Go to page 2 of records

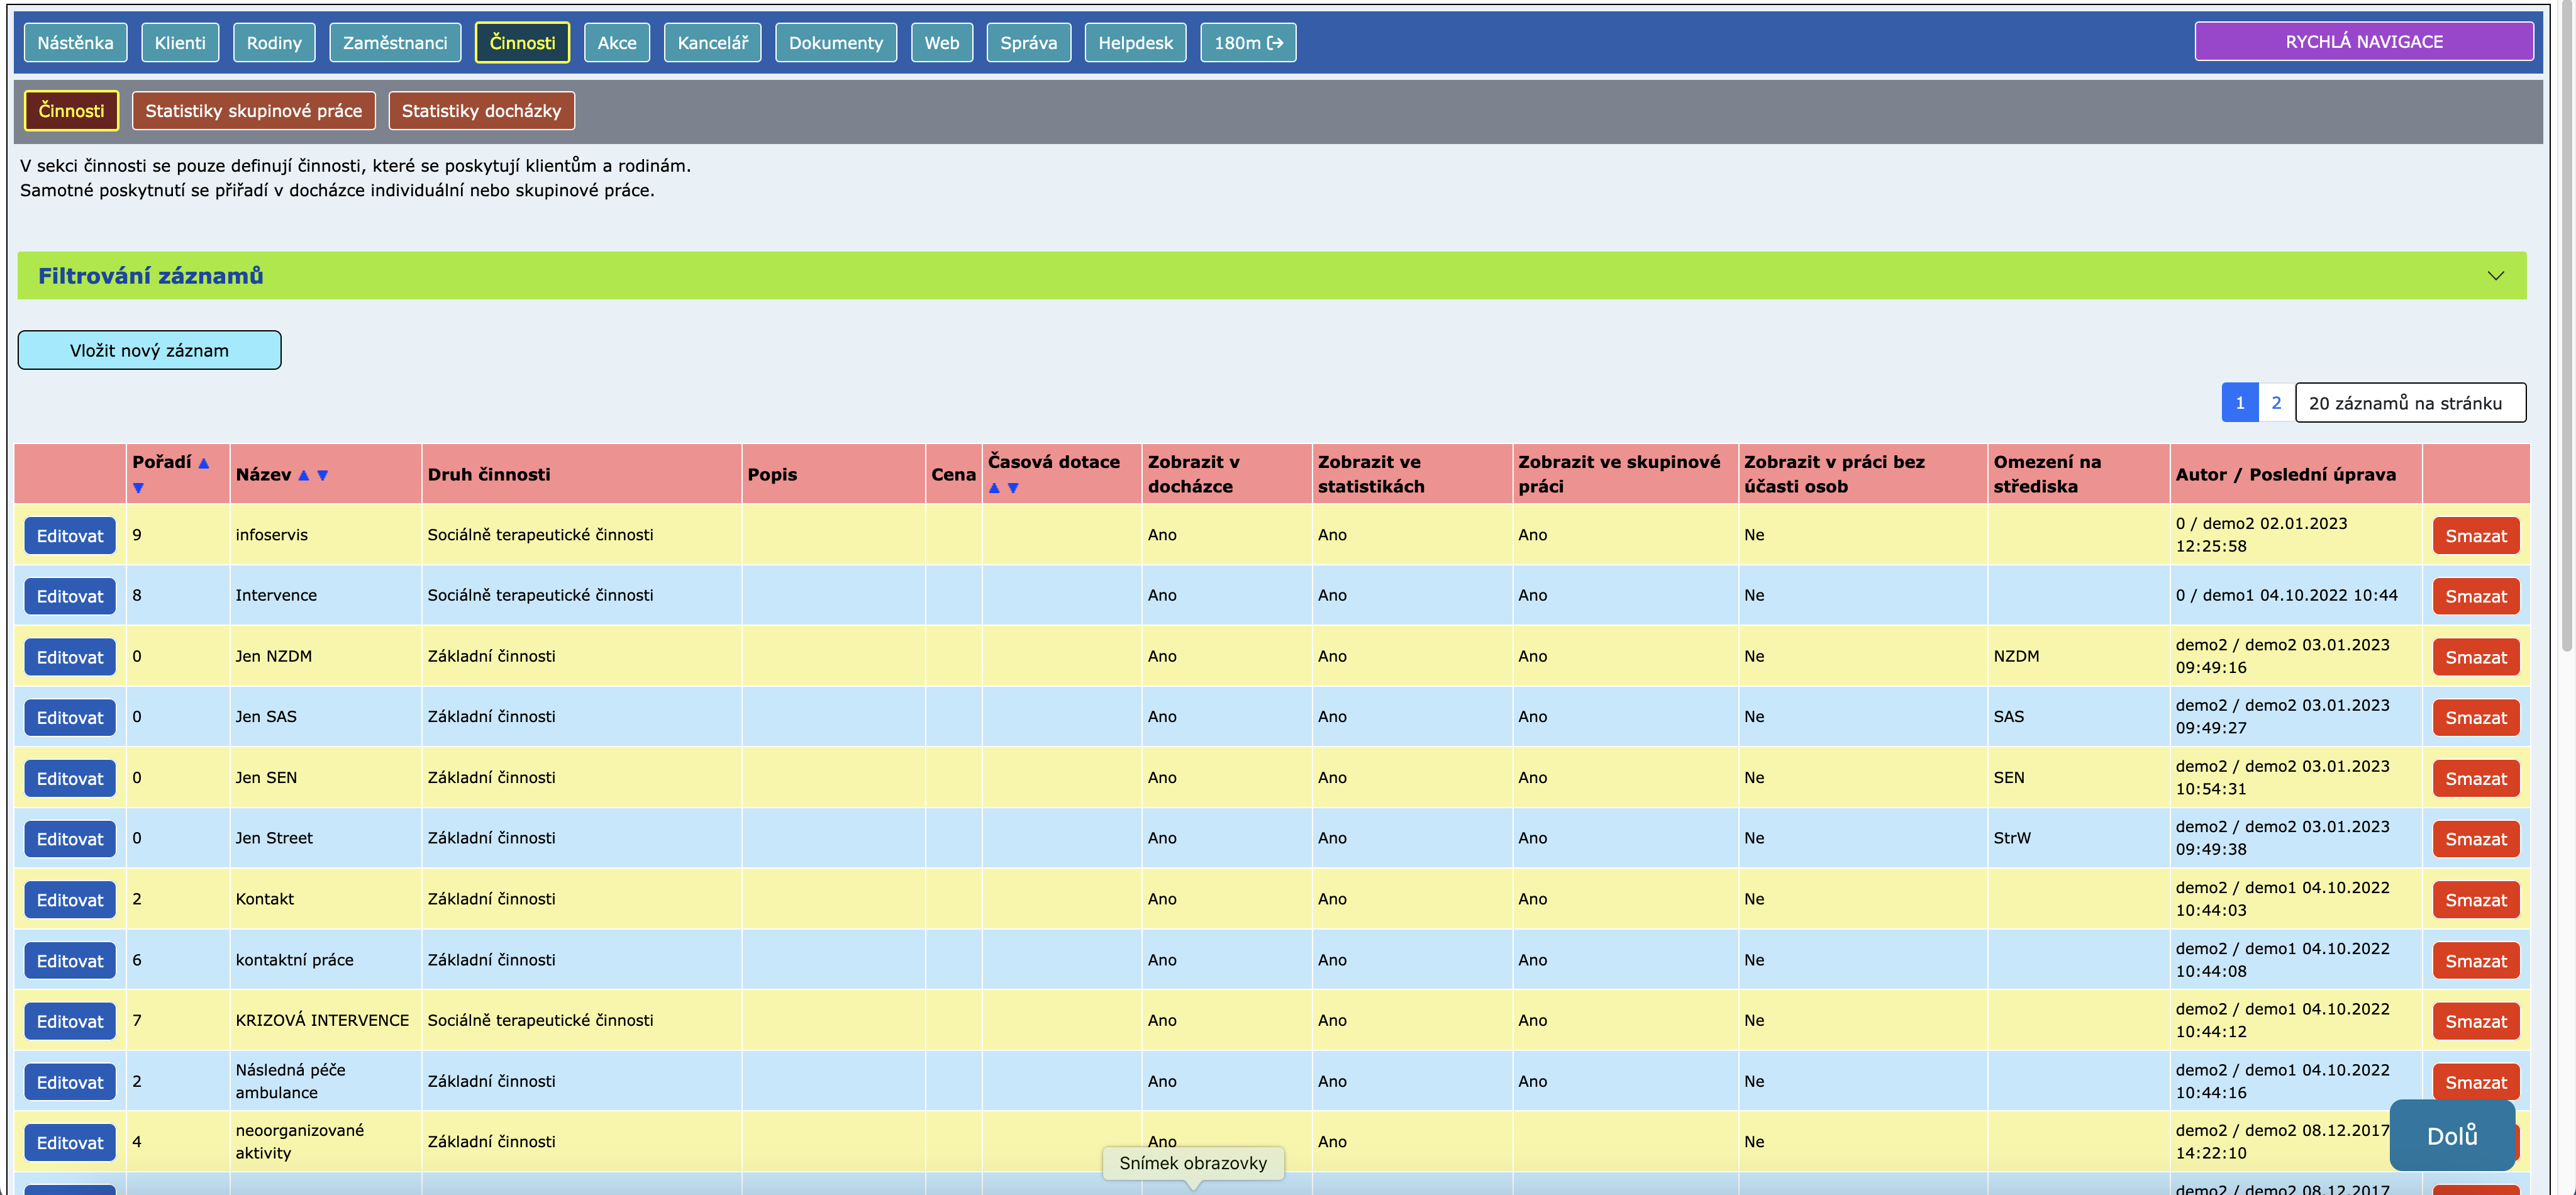tap(2276, 403)
